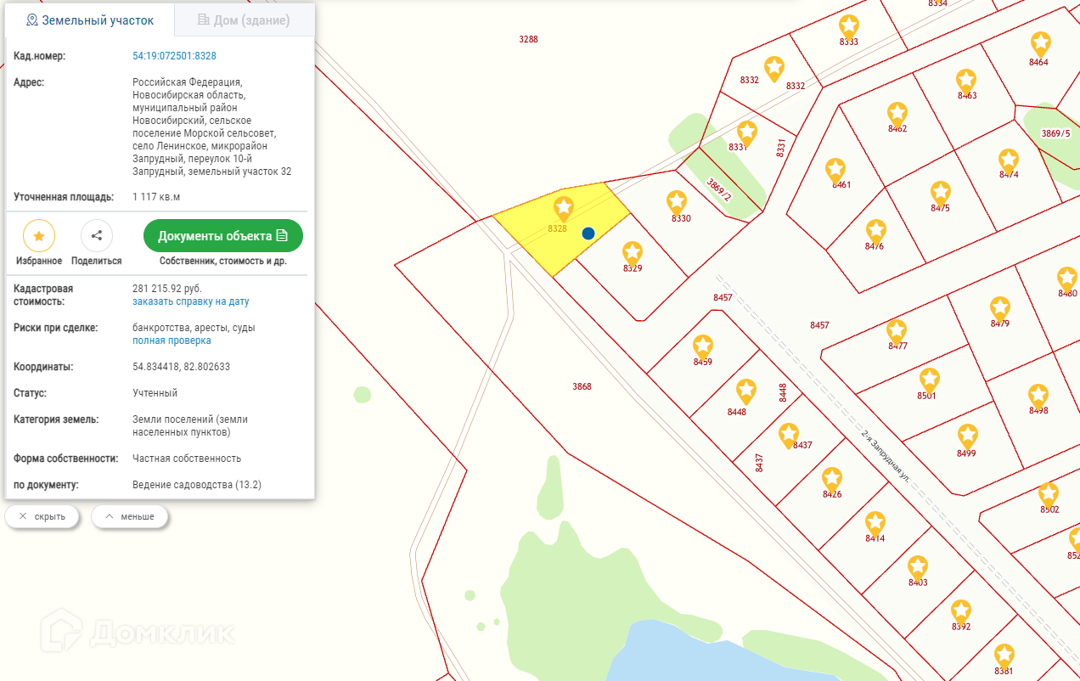This screenshot has height=681, width=1080.
Task: Select the star marker of parcel 8502
Action: (1049, 494)
